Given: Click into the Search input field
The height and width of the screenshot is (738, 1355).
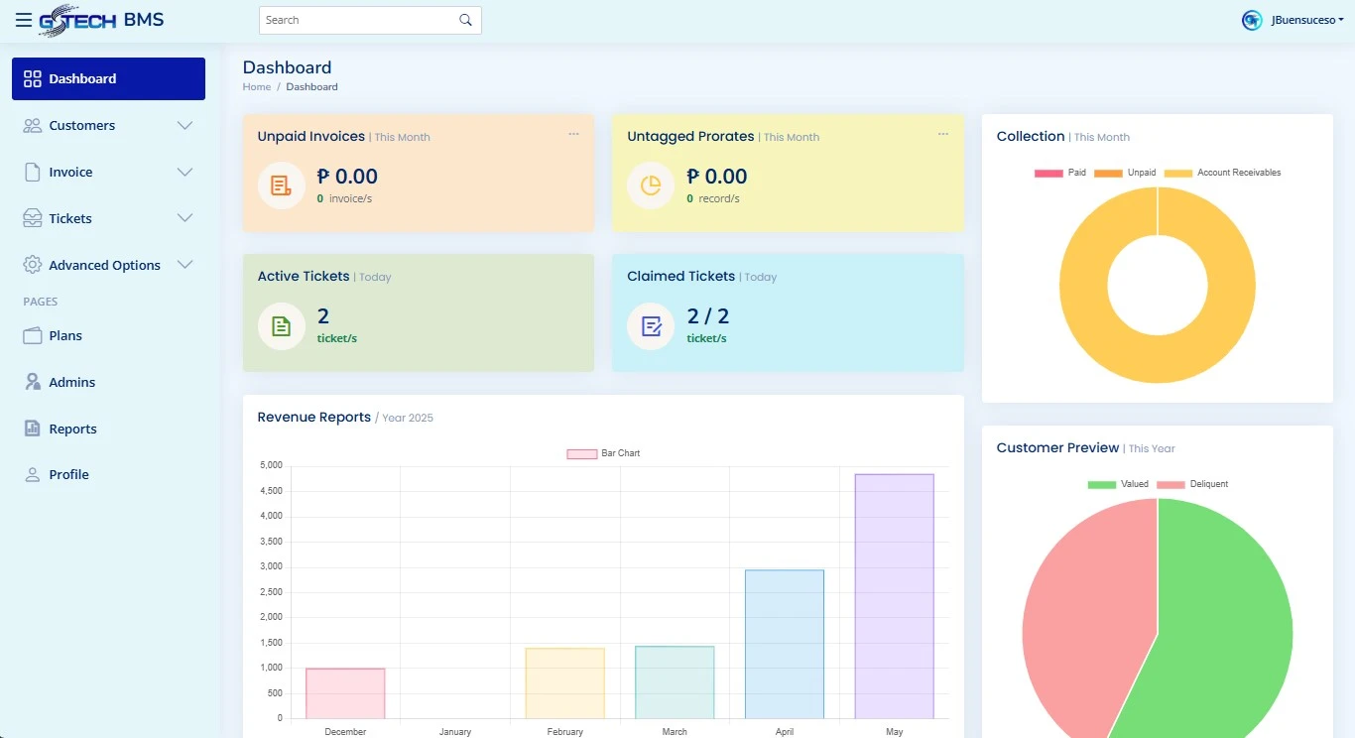Looking at the screenshot, I should [357, 20].
